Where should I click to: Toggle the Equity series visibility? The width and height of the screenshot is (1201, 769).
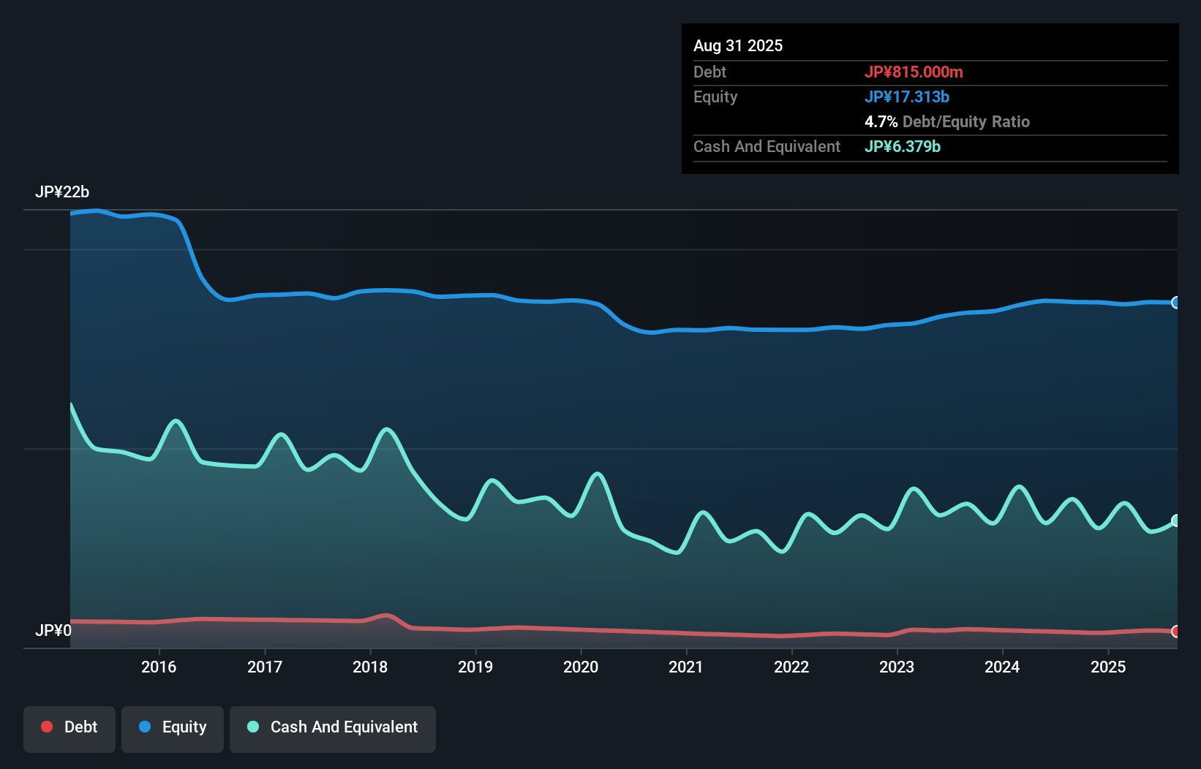tap(172, 727)
